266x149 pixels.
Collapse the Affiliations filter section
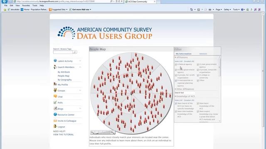175,58
